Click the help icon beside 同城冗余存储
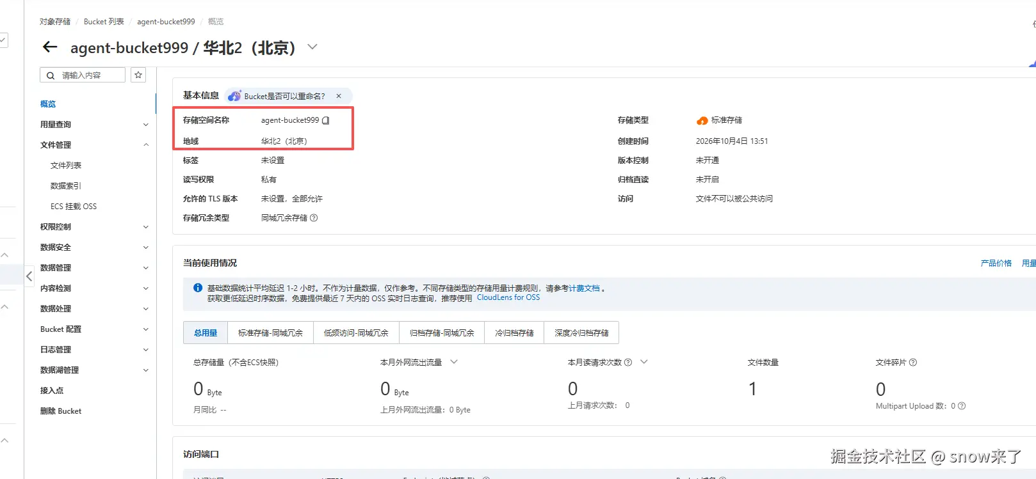The height and width of the screenshot is (479, 1036). 314,218
